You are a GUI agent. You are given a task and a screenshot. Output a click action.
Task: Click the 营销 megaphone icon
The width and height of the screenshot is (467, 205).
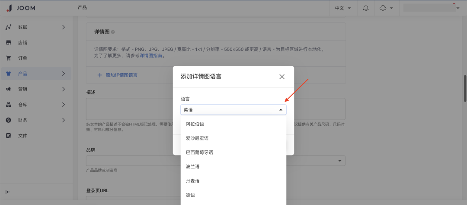[x=9, y=89]
